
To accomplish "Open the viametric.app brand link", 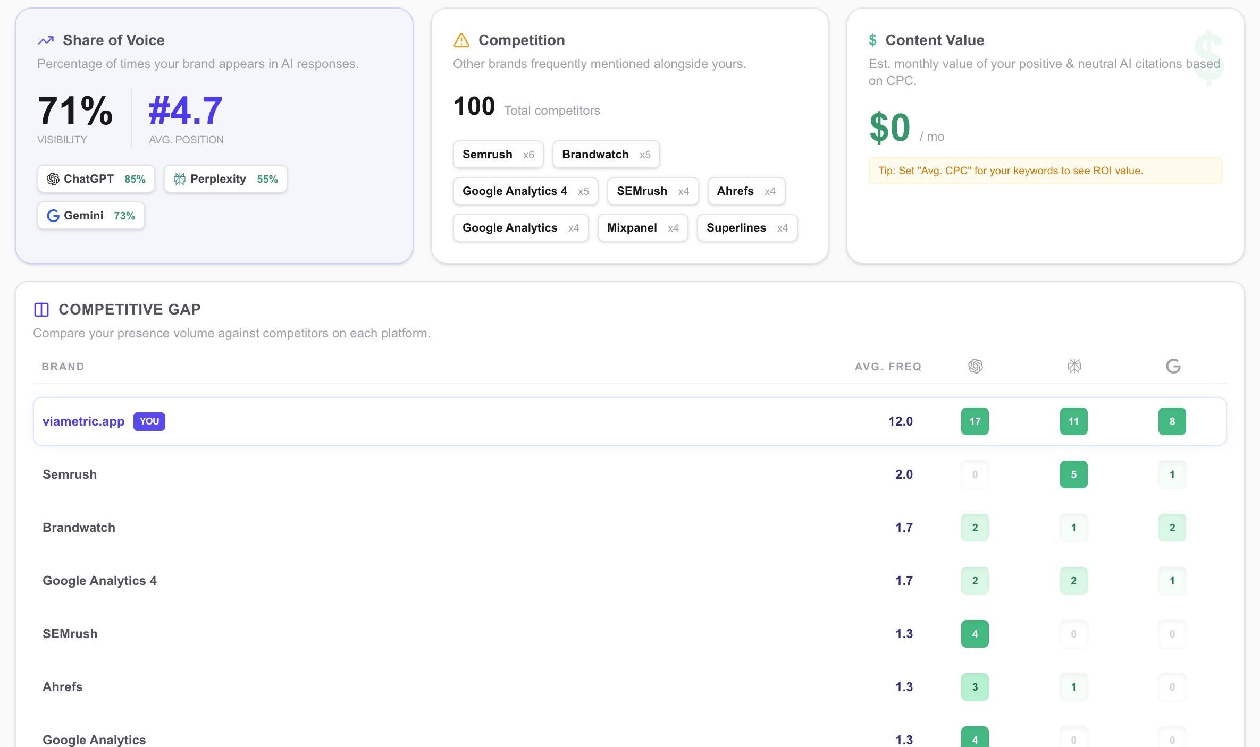I will click(83, 421).
